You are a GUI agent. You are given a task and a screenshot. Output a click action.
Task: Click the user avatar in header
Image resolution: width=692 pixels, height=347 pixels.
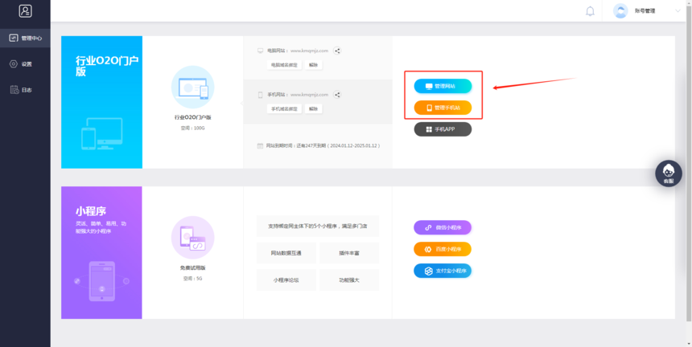tap(620, 11)
